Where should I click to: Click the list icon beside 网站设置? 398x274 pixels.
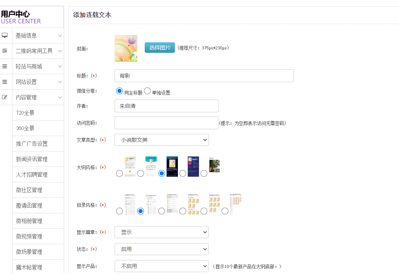click(x=5, y=82)
